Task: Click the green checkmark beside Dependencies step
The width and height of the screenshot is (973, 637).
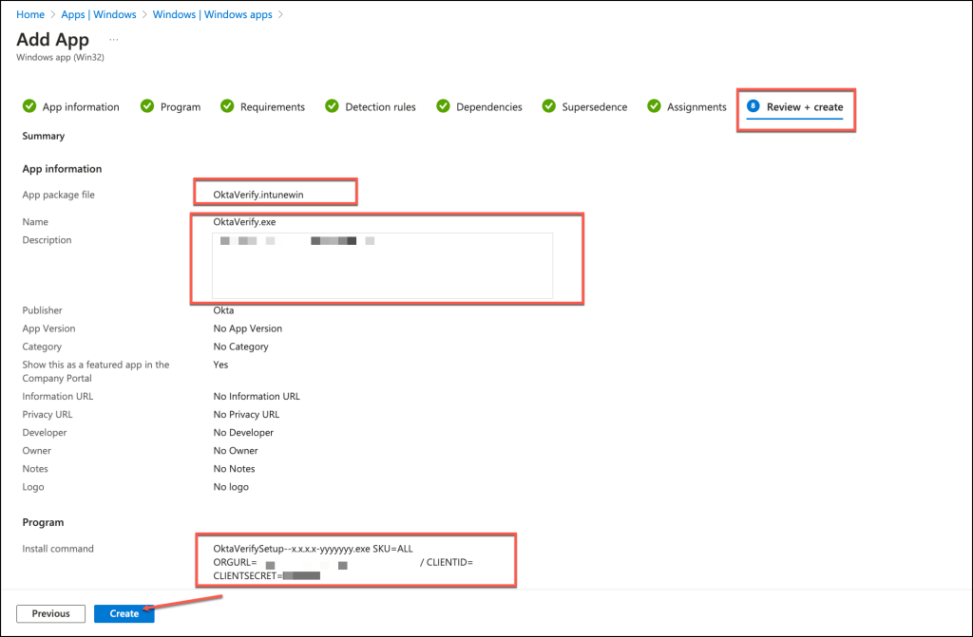Action: click(443, 106)
